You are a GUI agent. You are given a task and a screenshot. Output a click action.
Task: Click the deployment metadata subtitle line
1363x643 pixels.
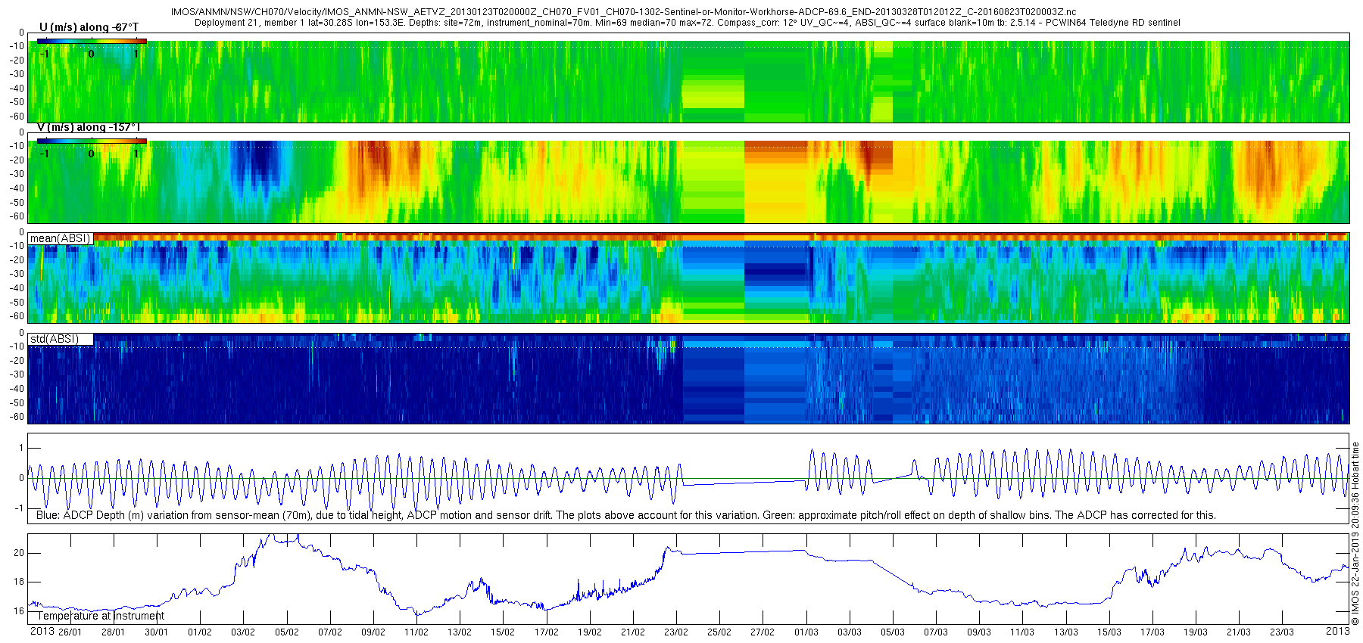[688, 23]
